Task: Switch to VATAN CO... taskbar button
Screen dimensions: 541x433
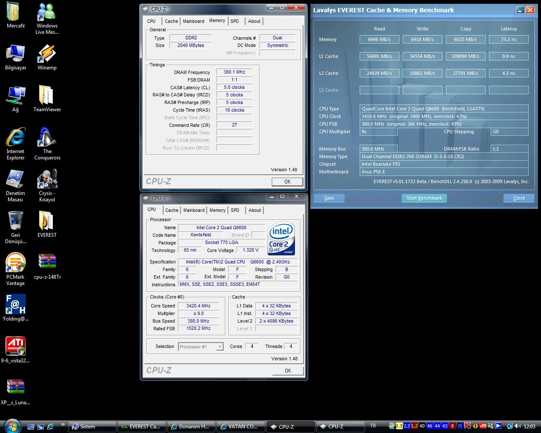Action: pyautogui.click(x=240, y=427)
